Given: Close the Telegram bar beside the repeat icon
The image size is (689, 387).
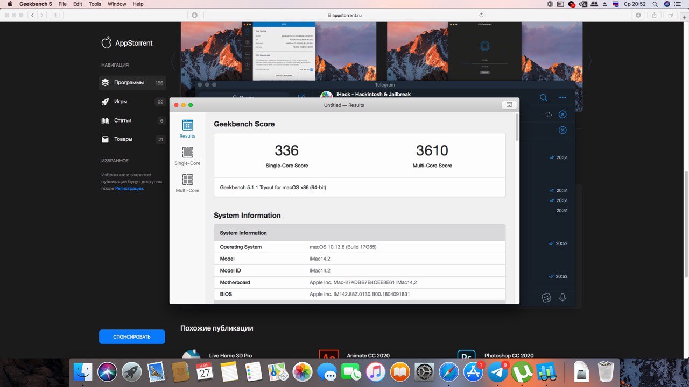Looking at the screenshot, I should (563, 114).
